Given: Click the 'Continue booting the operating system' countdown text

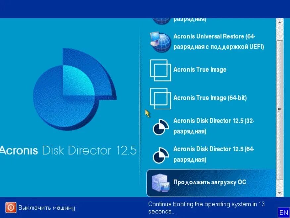Looking at the screenshot, I should pyautogui.click(x=206, y=208).
